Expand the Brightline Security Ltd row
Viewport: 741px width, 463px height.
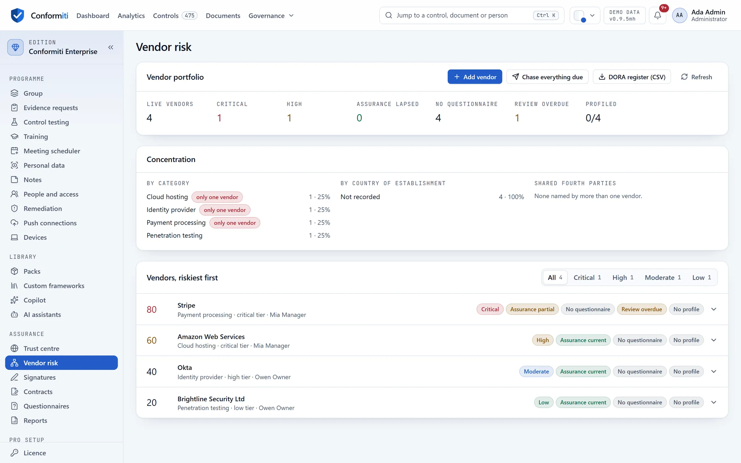(x=714, y=402)
